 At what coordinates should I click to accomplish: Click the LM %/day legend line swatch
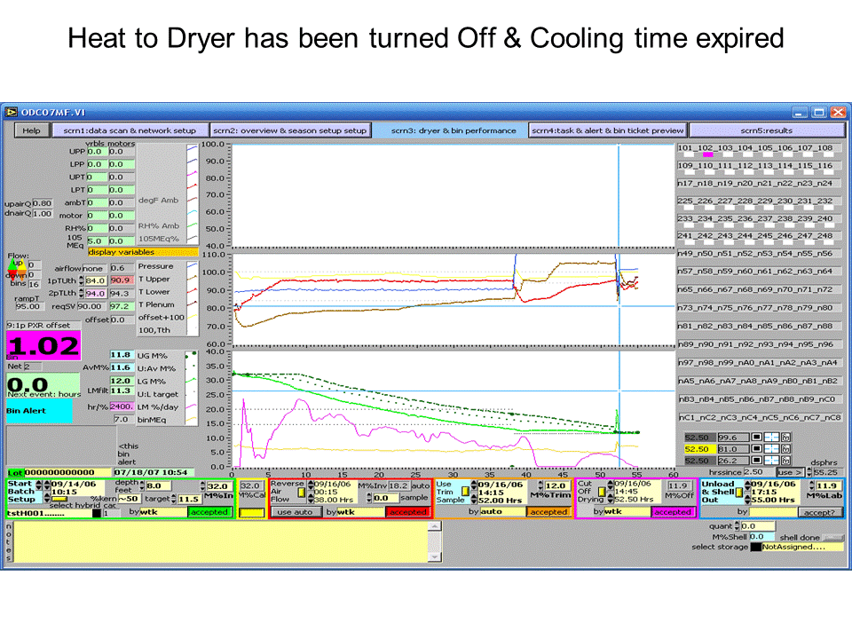click(x=192, y=407)
